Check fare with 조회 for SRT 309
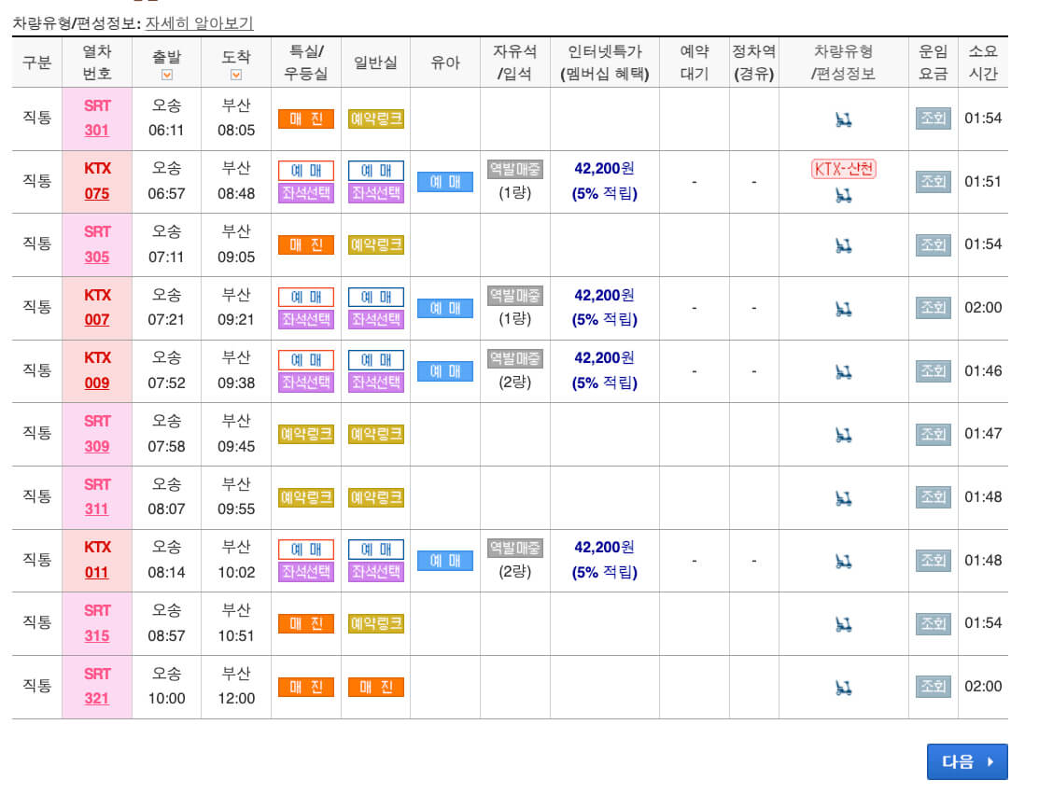Viewport: 1039px width, 794px height. pos(933,435)
